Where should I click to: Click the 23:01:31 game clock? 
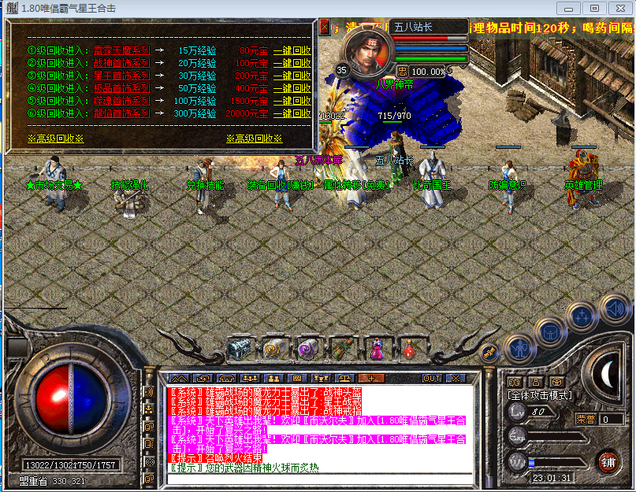(552, 478)
